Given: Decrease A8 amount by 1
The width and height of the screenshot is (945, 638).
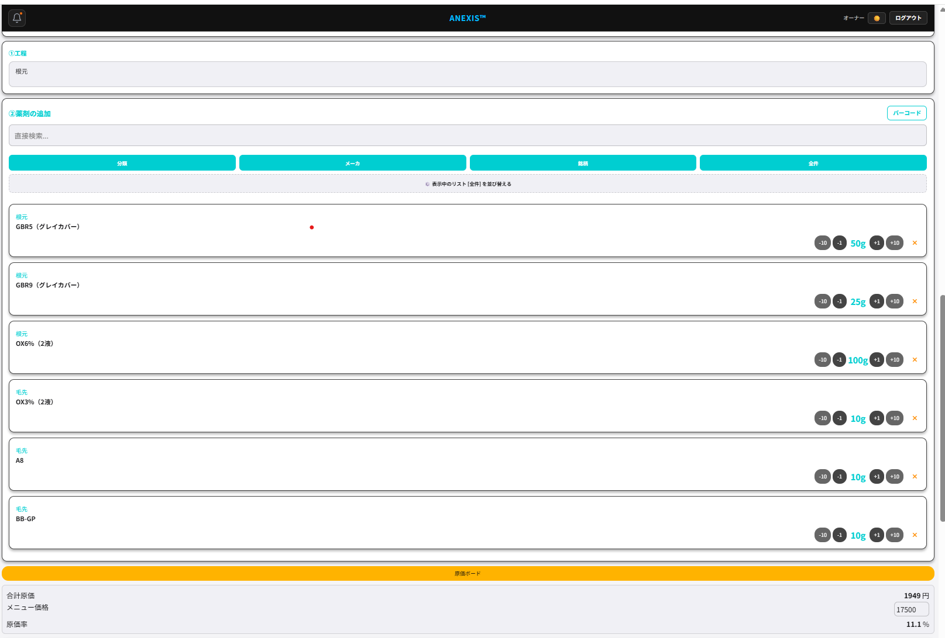Looking at the screenshot, I should 840,477.
